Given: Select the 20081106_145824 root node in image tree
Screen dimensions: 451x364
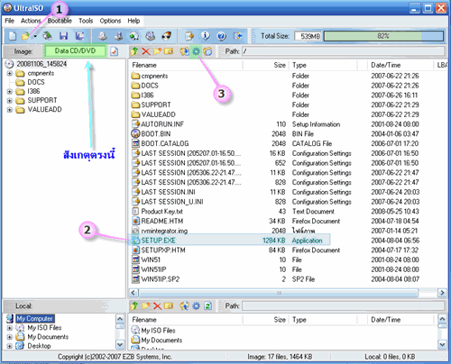Looking at the screenshot, I should tap(41, 64).
